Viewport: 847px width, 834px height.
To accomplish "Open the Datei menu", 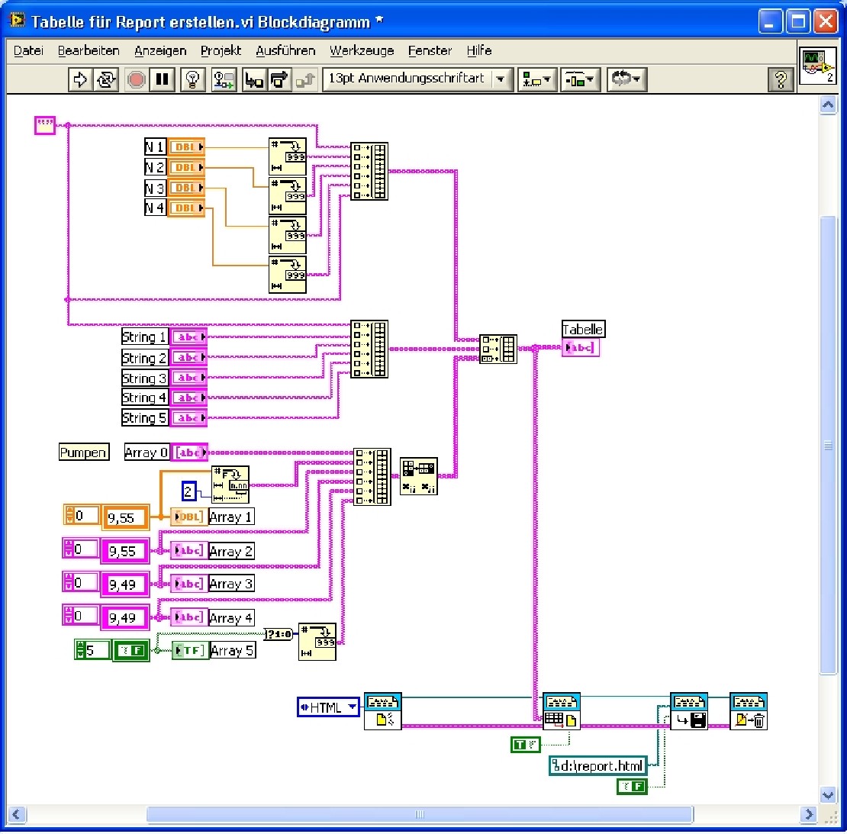I will [28, 50].
